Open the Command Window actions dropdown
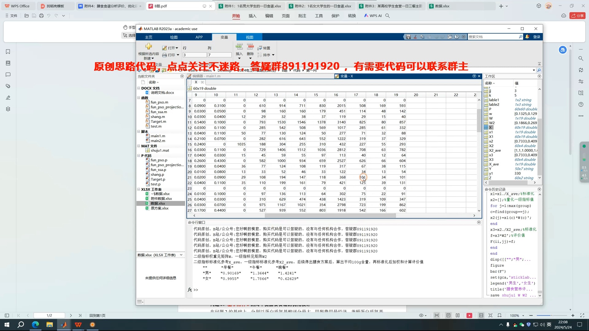The width and height of the screenshot is (589, 331). [479, 223]
